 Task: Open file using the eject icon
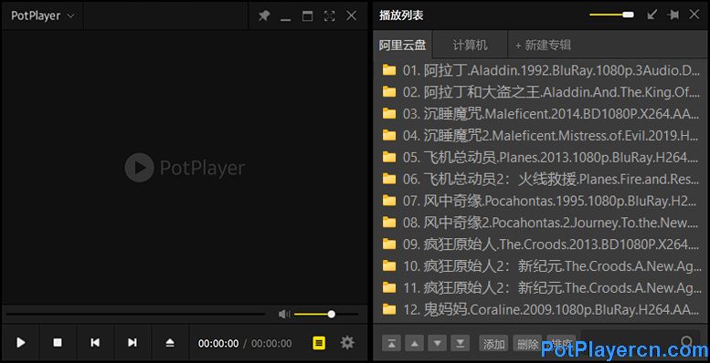click(170, 343)
